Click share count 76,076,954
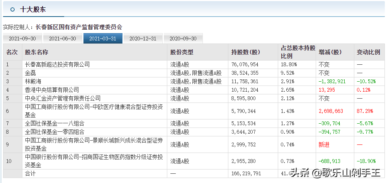The height and width of the screenshot is (183, 386). tap(245, 65)
